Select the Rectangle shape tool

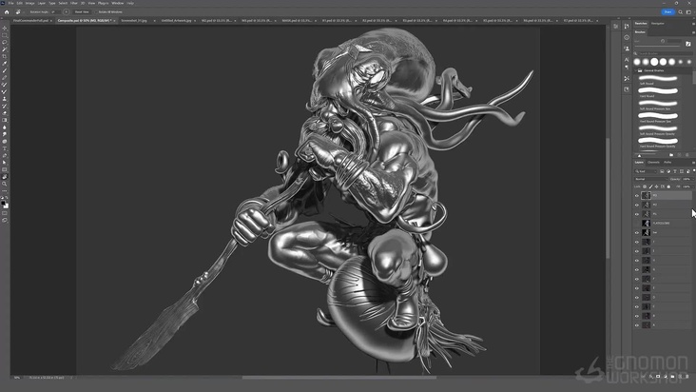click(x=5, y=169)
